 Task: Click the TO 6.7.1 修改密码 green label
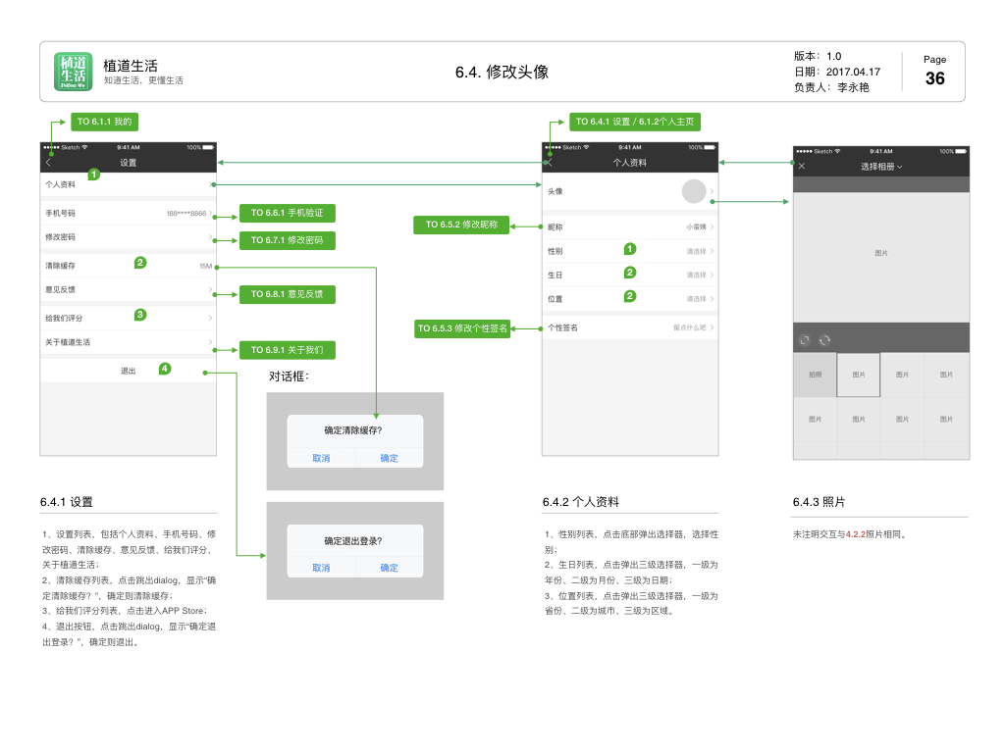(288, 240)
